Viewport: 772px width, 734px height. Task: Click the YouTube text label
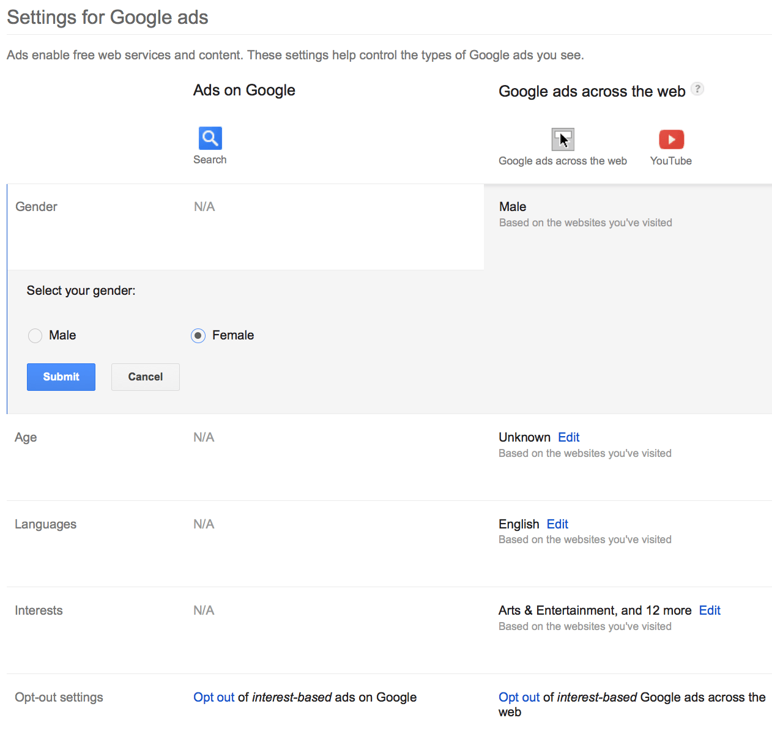pos(671,161)
